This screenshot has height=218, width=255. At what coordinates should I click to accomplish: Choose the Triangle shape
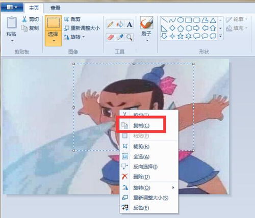tap(213, 20)
